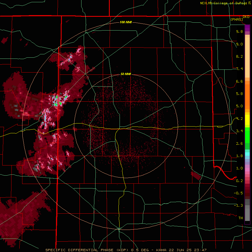
Task: Click the 1.0 value on the color scale
Action: coord(239,168)
